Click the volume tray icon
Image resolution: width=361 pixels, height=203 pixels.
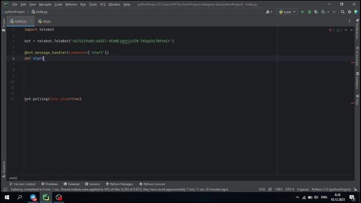316,197
